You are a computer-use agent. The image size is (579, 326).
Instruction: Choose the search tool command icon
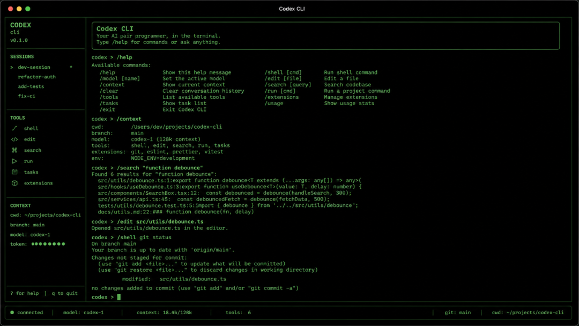pyautogui.click(x=14, y=150)
